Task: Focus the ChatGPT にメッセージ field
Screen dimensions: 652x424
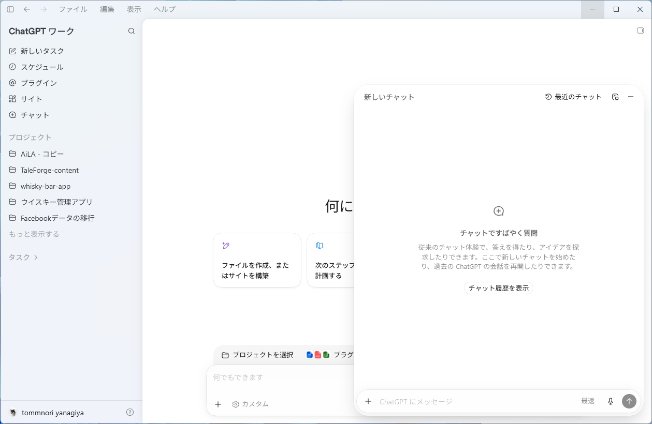Action: coord(476,401)
